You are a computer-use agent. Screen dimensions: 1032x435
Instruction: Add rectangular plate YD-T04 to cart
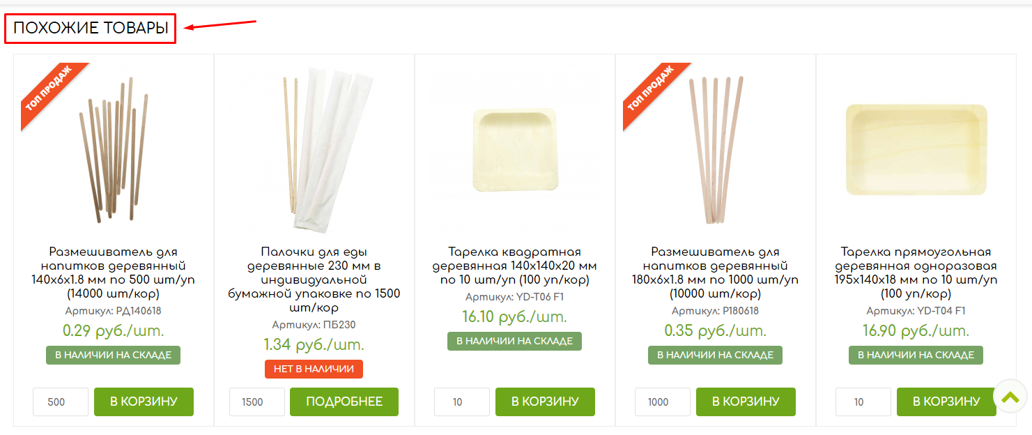pos(946,402)
